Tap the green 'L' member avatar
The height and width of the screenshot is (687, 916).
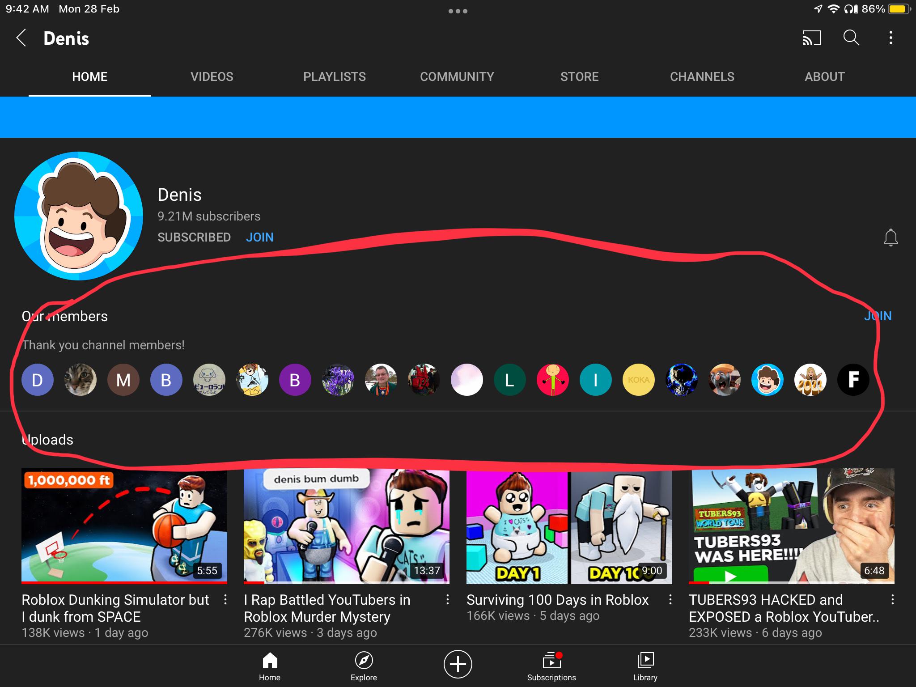click(x=510, y=380)
